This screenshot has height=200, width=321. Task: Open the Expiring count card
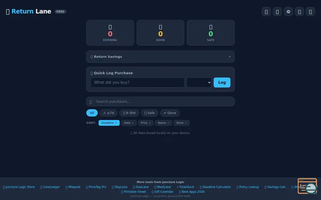[110, 33]
